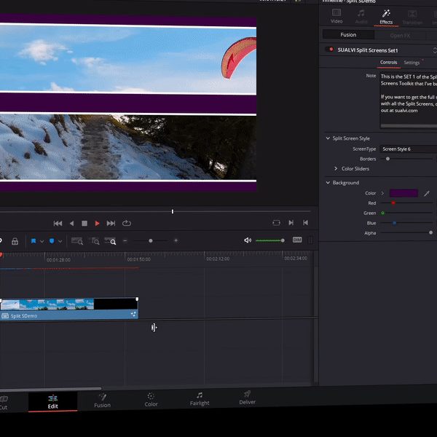Select the Fusion effects sub-tab
Screen dimensions: 437x437
click(x=348, y=34)
